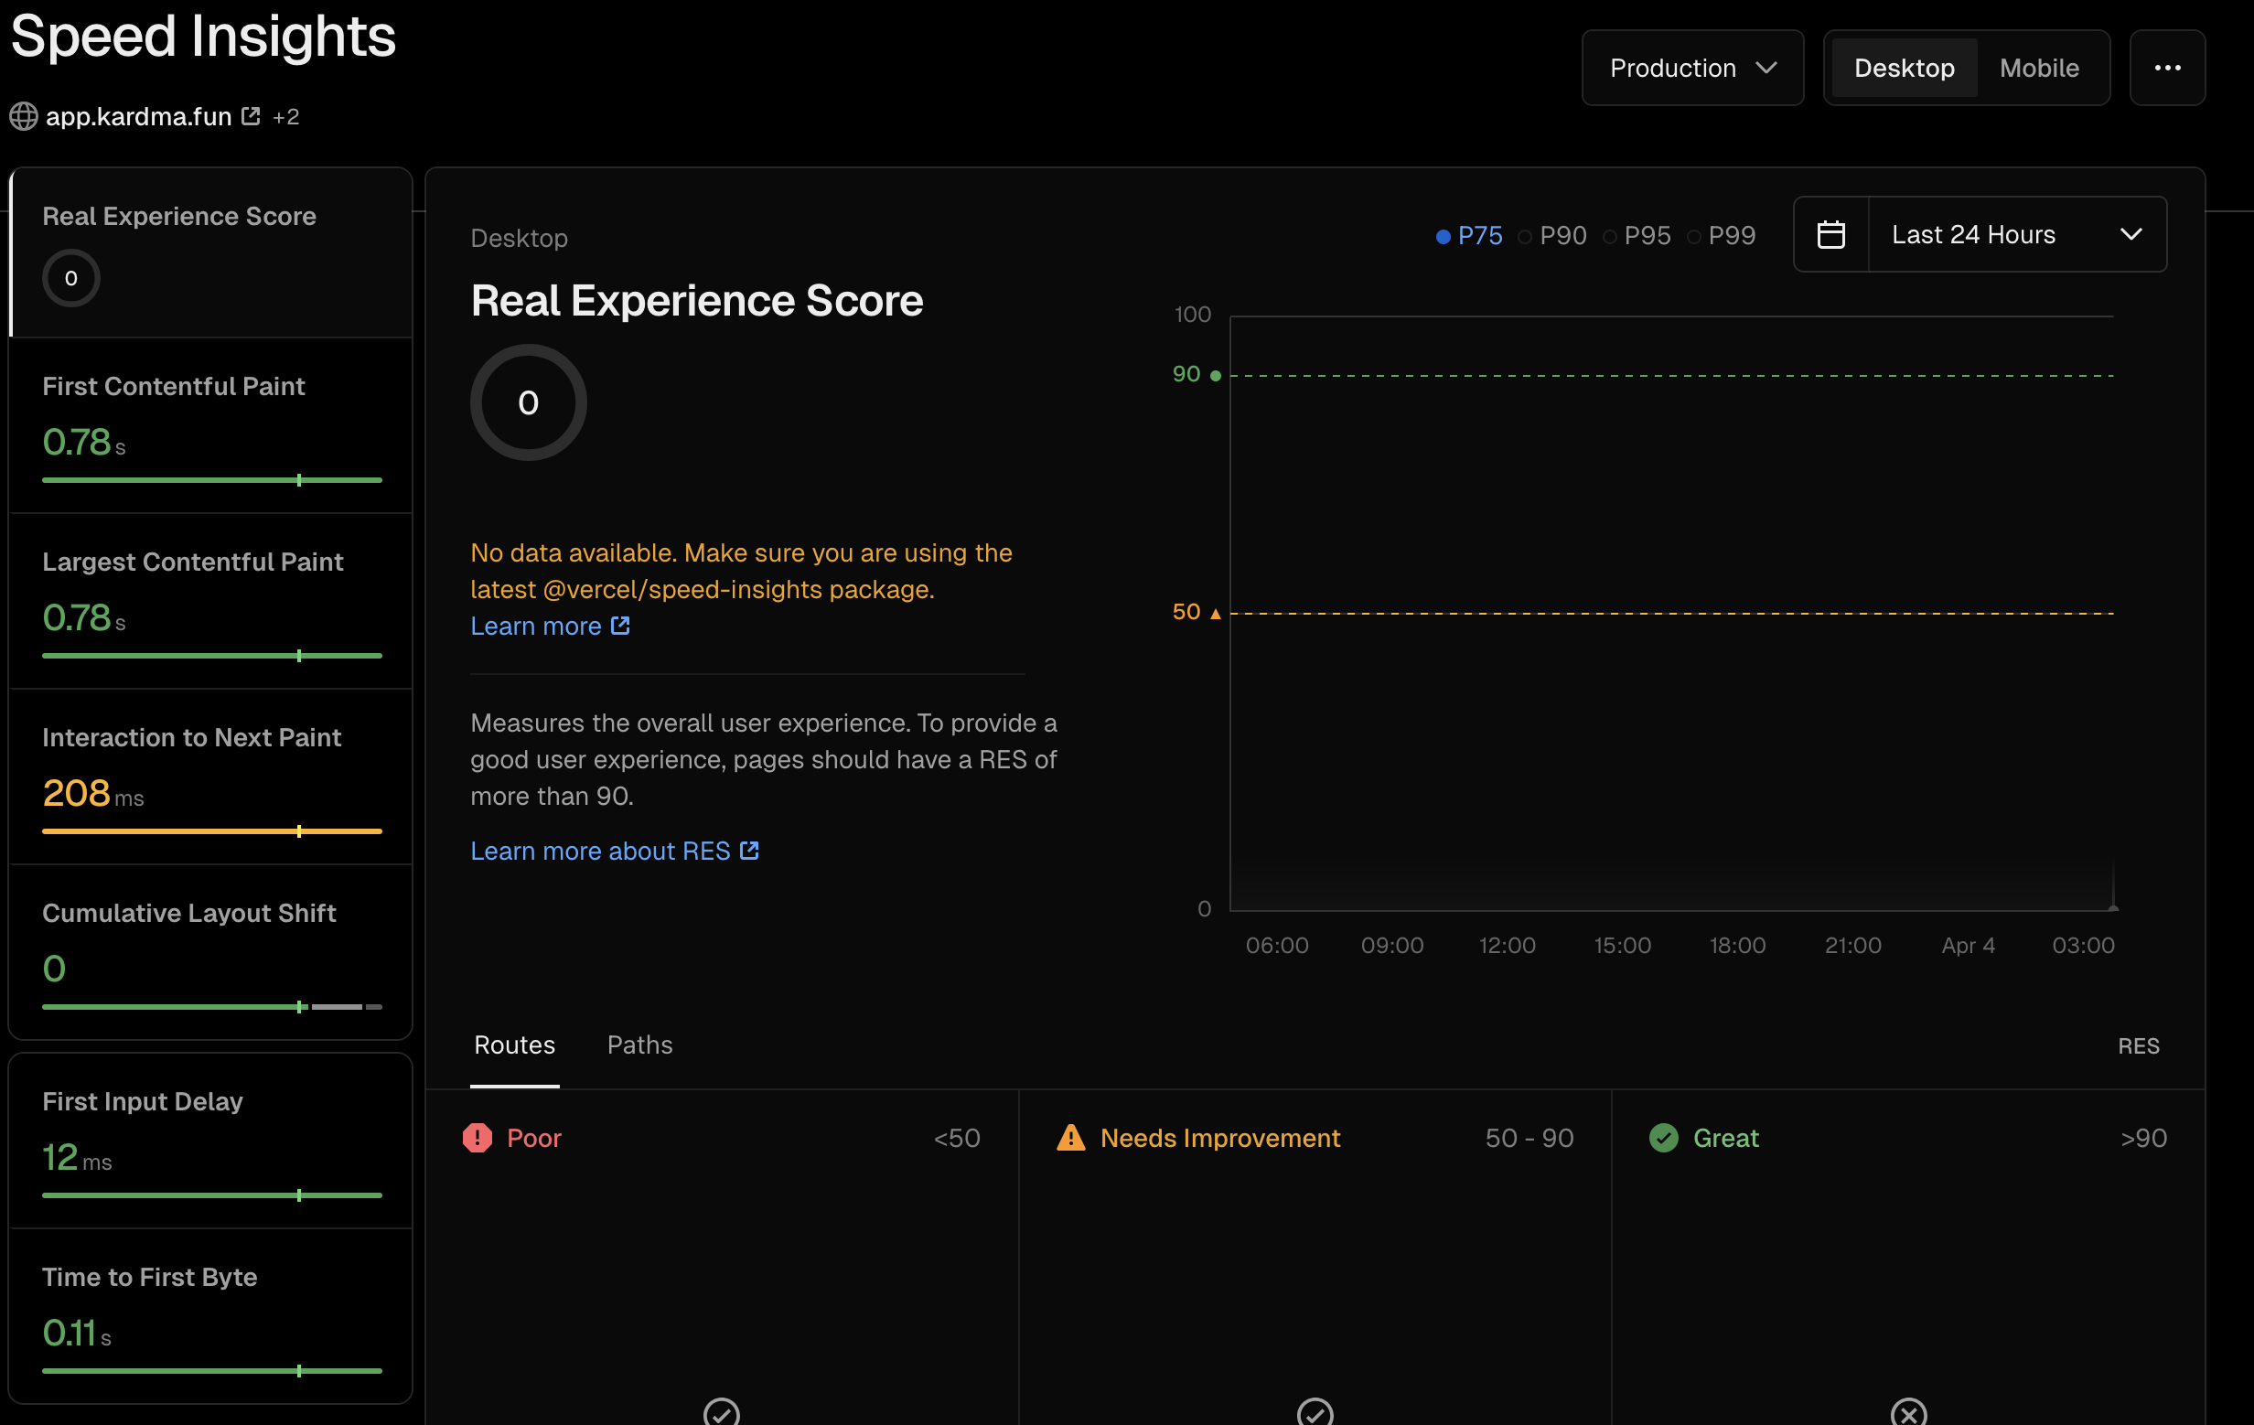Click the globe icon beside app.kardma.fun
This screenshot has width=2254, height=1425.
click(x=24, y=116)
